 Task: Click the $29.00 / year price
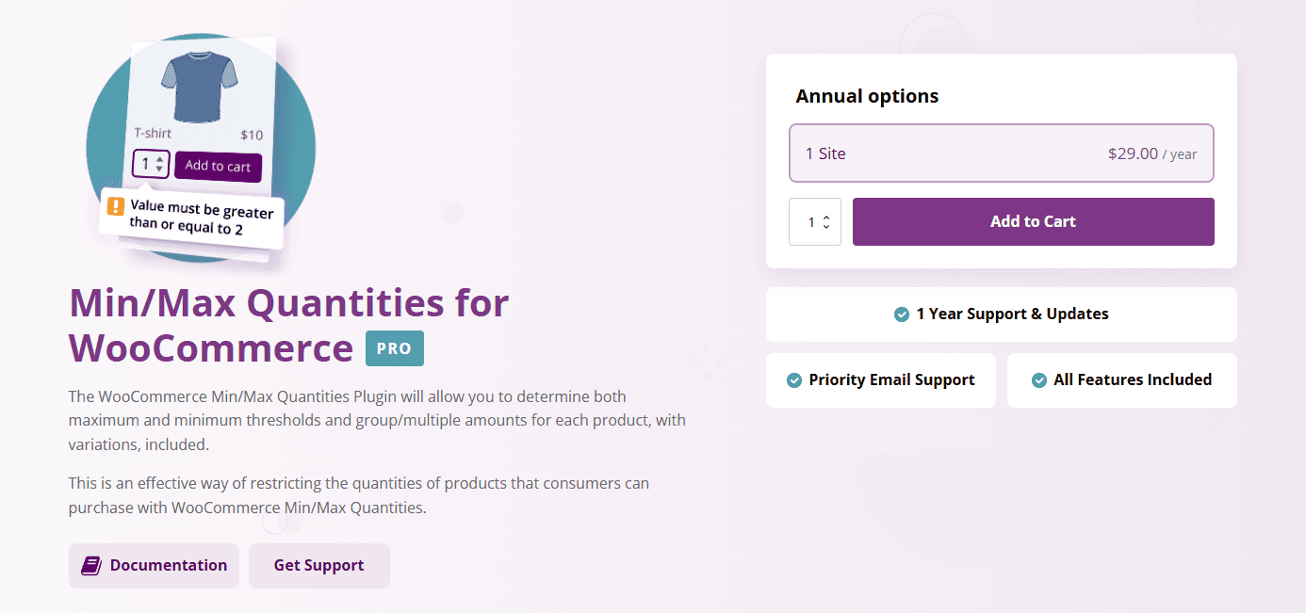pyautogui.click(x=1151, y=153)
